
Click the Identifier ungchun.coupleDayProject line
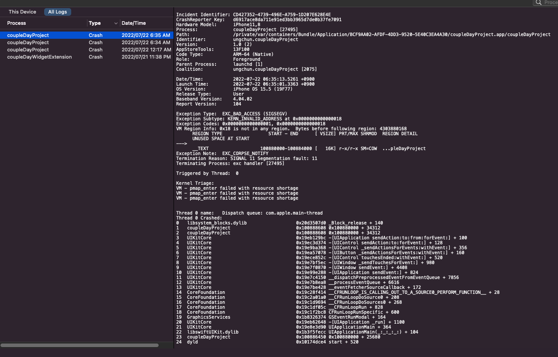[237, 40]
